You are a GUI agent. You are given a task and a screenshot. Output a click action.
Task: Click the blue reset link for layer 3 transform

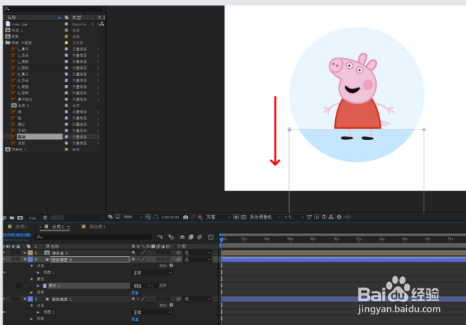click(x=135, y=319)
